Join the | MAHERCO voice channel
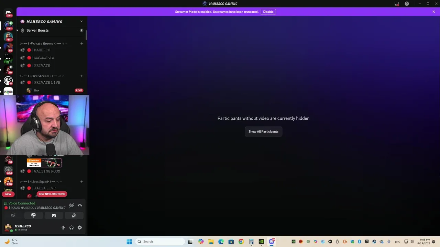Image resolution: width=440 pixels, height=247 pixels. 52,50
